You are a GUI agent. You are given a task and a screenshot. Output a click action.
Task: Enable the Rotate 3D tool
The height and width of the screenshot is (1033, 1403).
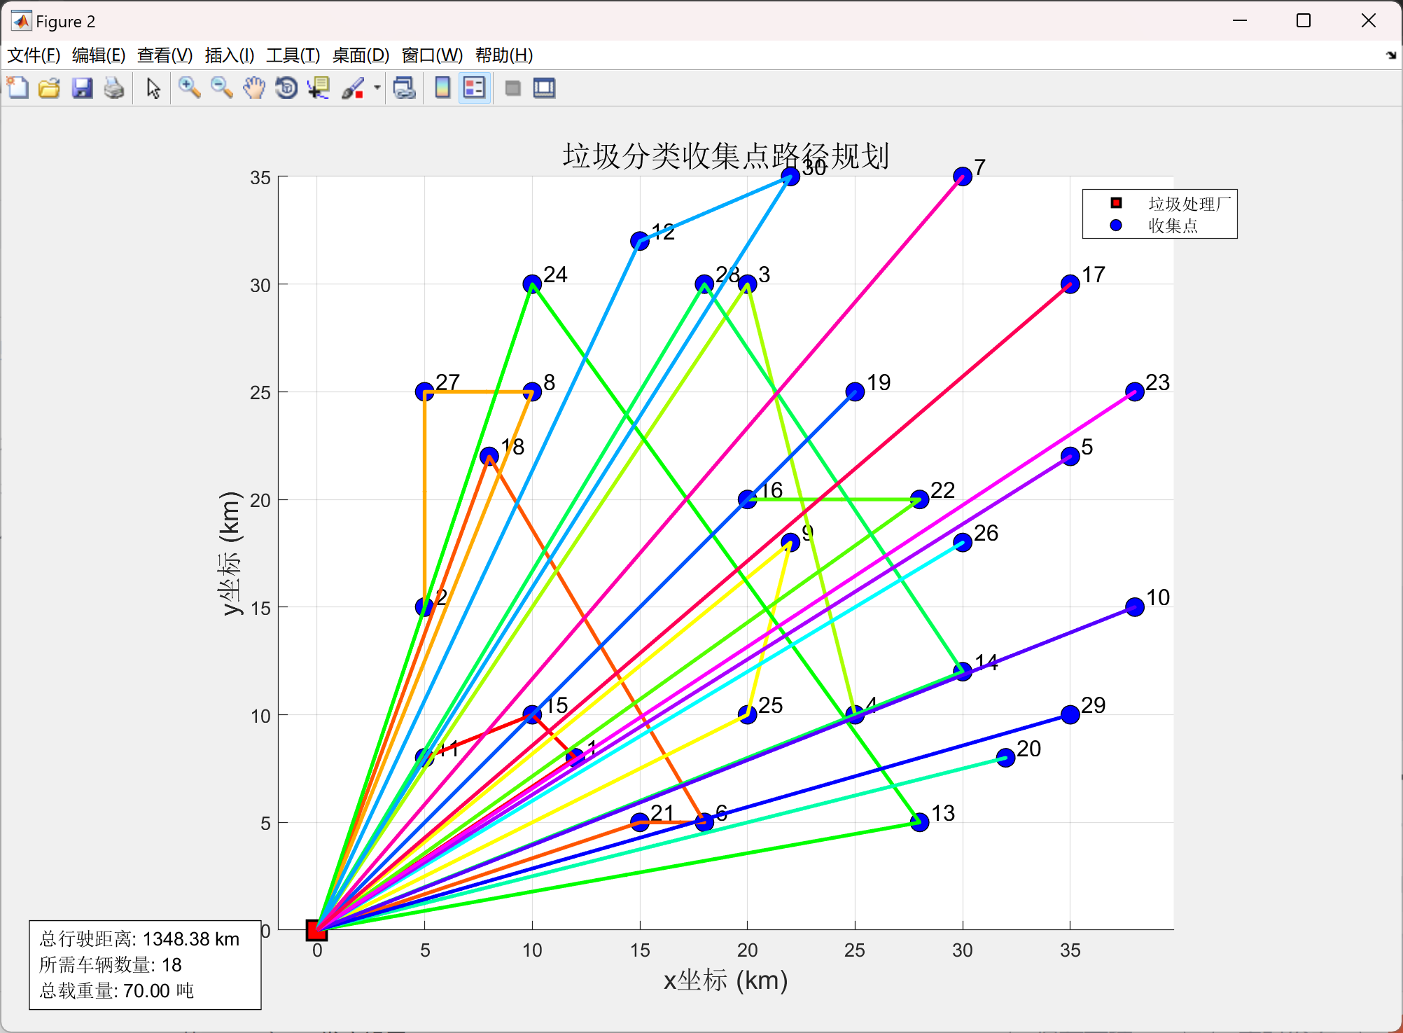point(286,88)
